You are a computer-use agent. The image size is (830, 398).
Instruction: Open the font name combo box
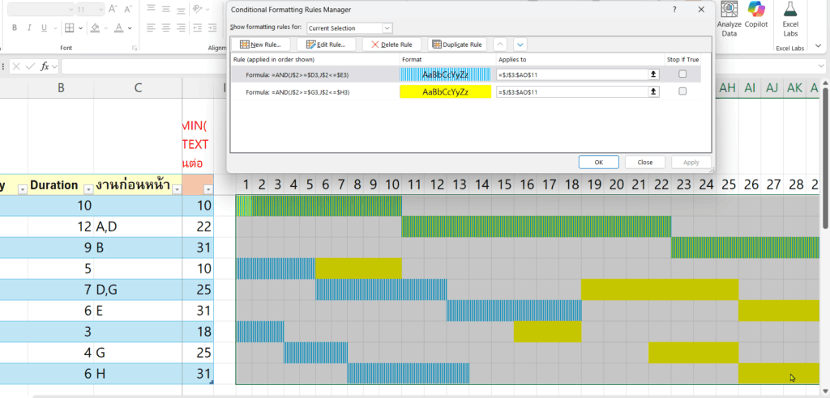(x=41, y=9)
